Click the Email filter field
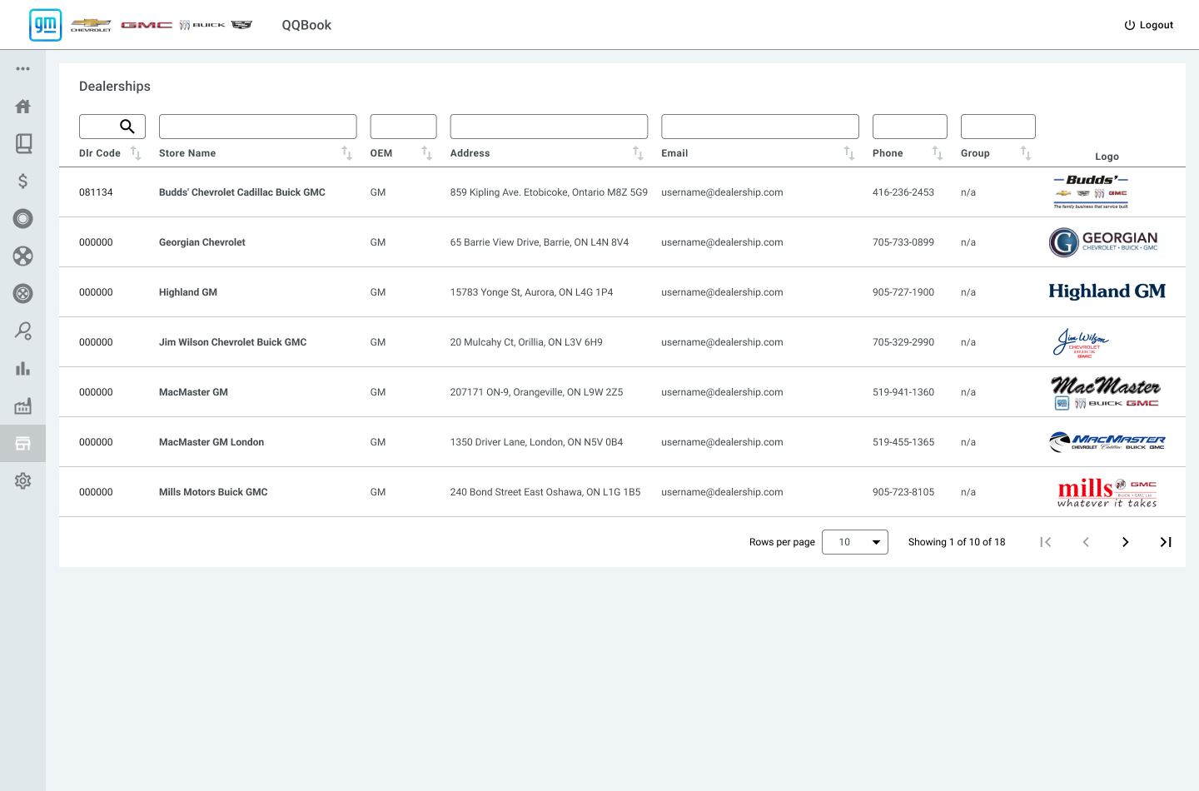1199x791 pixels. pyautogui.click(x=760, y=127)
